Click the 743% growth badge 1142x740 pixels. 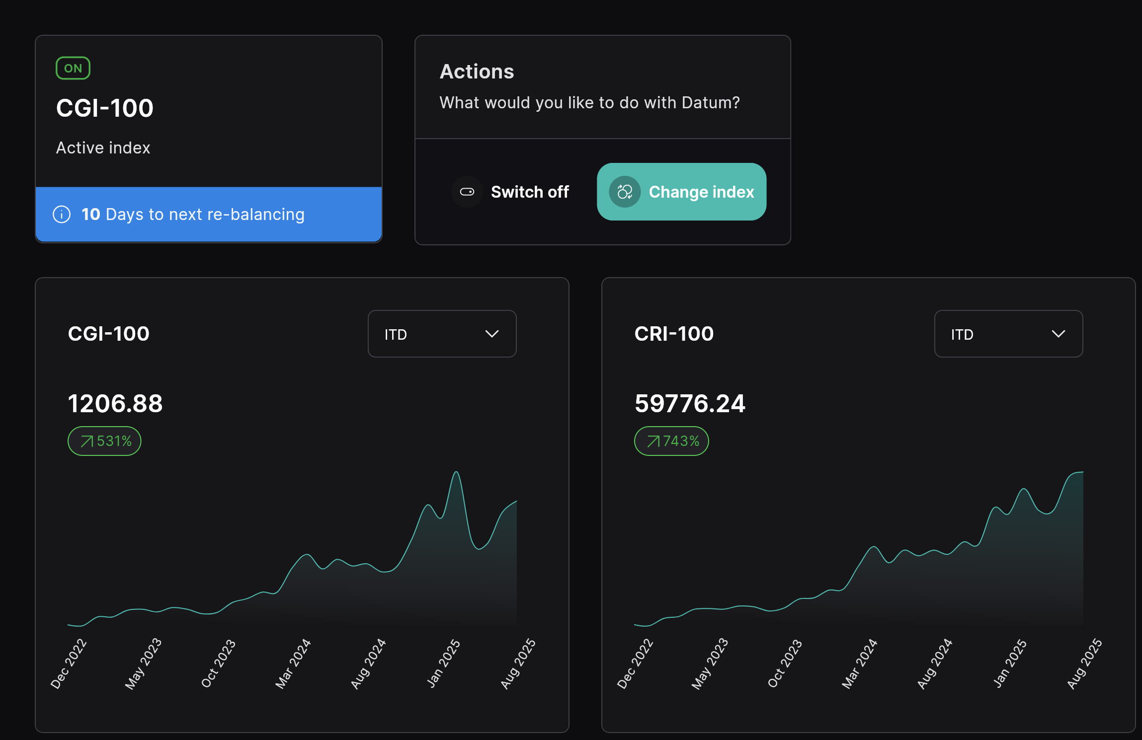tap(671, 441)
